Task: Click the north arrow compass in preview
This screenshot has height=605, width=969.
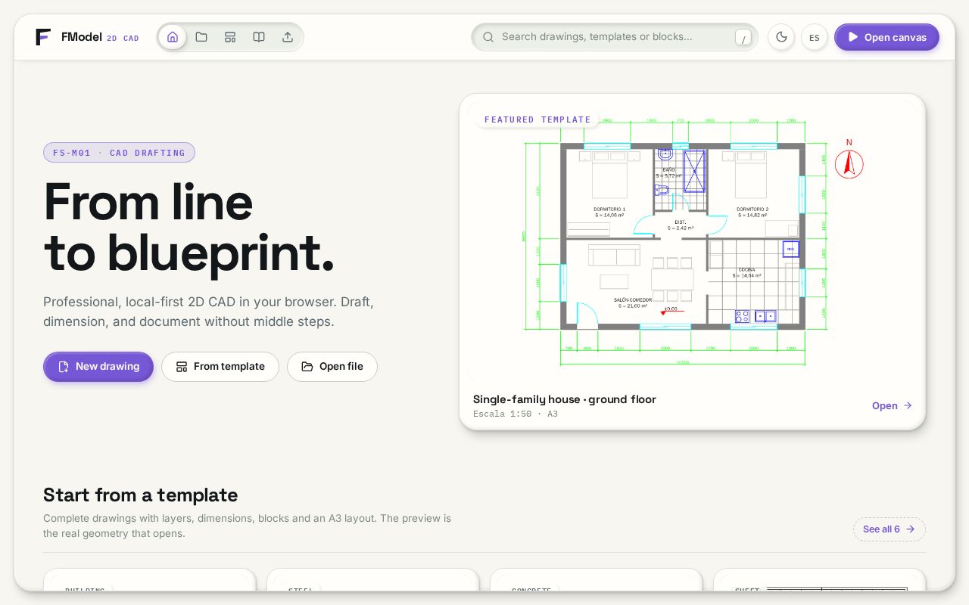Action: click(849, 160)
